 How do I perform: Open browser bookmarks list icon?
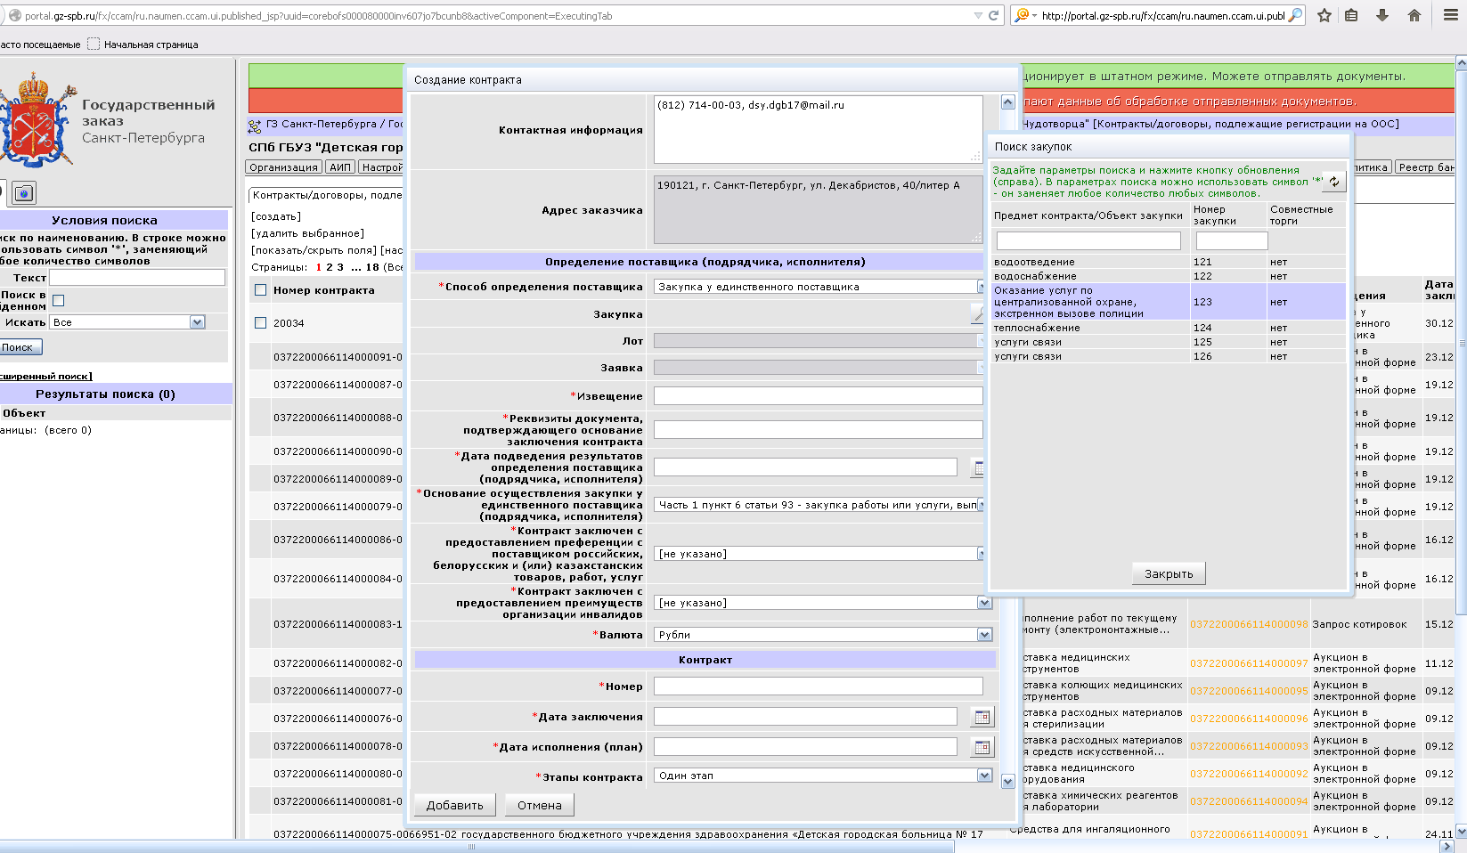tap(1352, 15)
